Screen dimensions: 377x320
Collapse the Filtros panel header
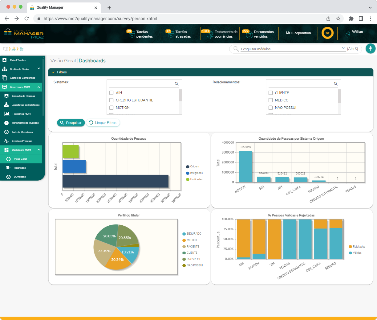point(53,72)
